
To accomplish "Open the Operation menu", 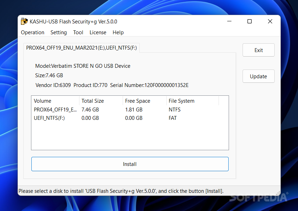I will pyautogui.click(x=32, y=32).
